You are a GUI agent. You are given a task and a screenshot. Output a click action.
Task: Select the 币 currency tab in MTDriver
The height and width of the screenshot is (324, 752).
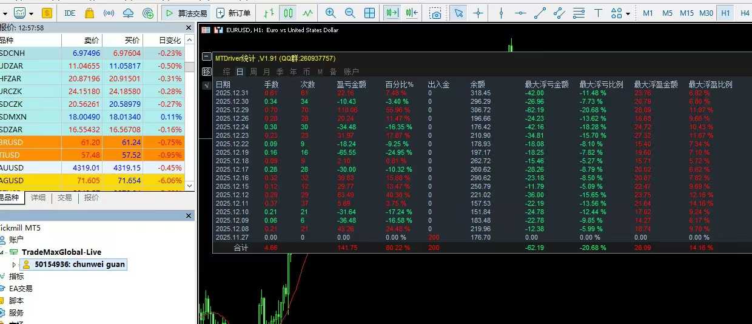(x=306, y=72)
